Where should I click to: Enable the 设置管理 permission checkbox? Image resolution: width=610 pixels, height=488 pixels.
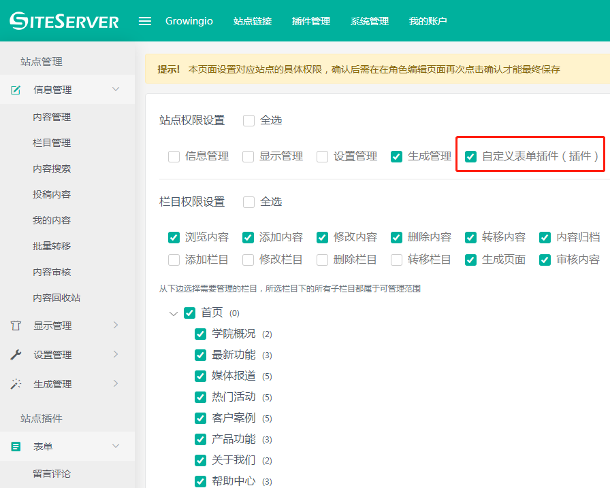point(322,156)
